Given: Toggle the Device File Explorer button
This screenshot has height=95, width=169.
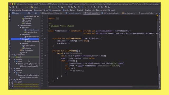Looking at the screenshot, I should [x=159, y=81].
